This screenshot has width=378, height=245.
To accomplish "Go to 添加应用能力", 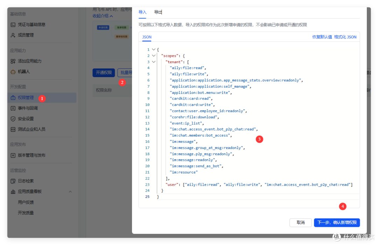I will [x=30, y=61].
